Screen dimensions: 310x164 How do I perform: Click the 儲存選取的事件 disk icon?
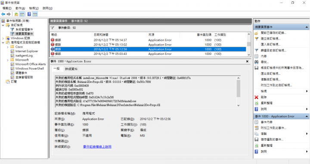pos(257,140)
